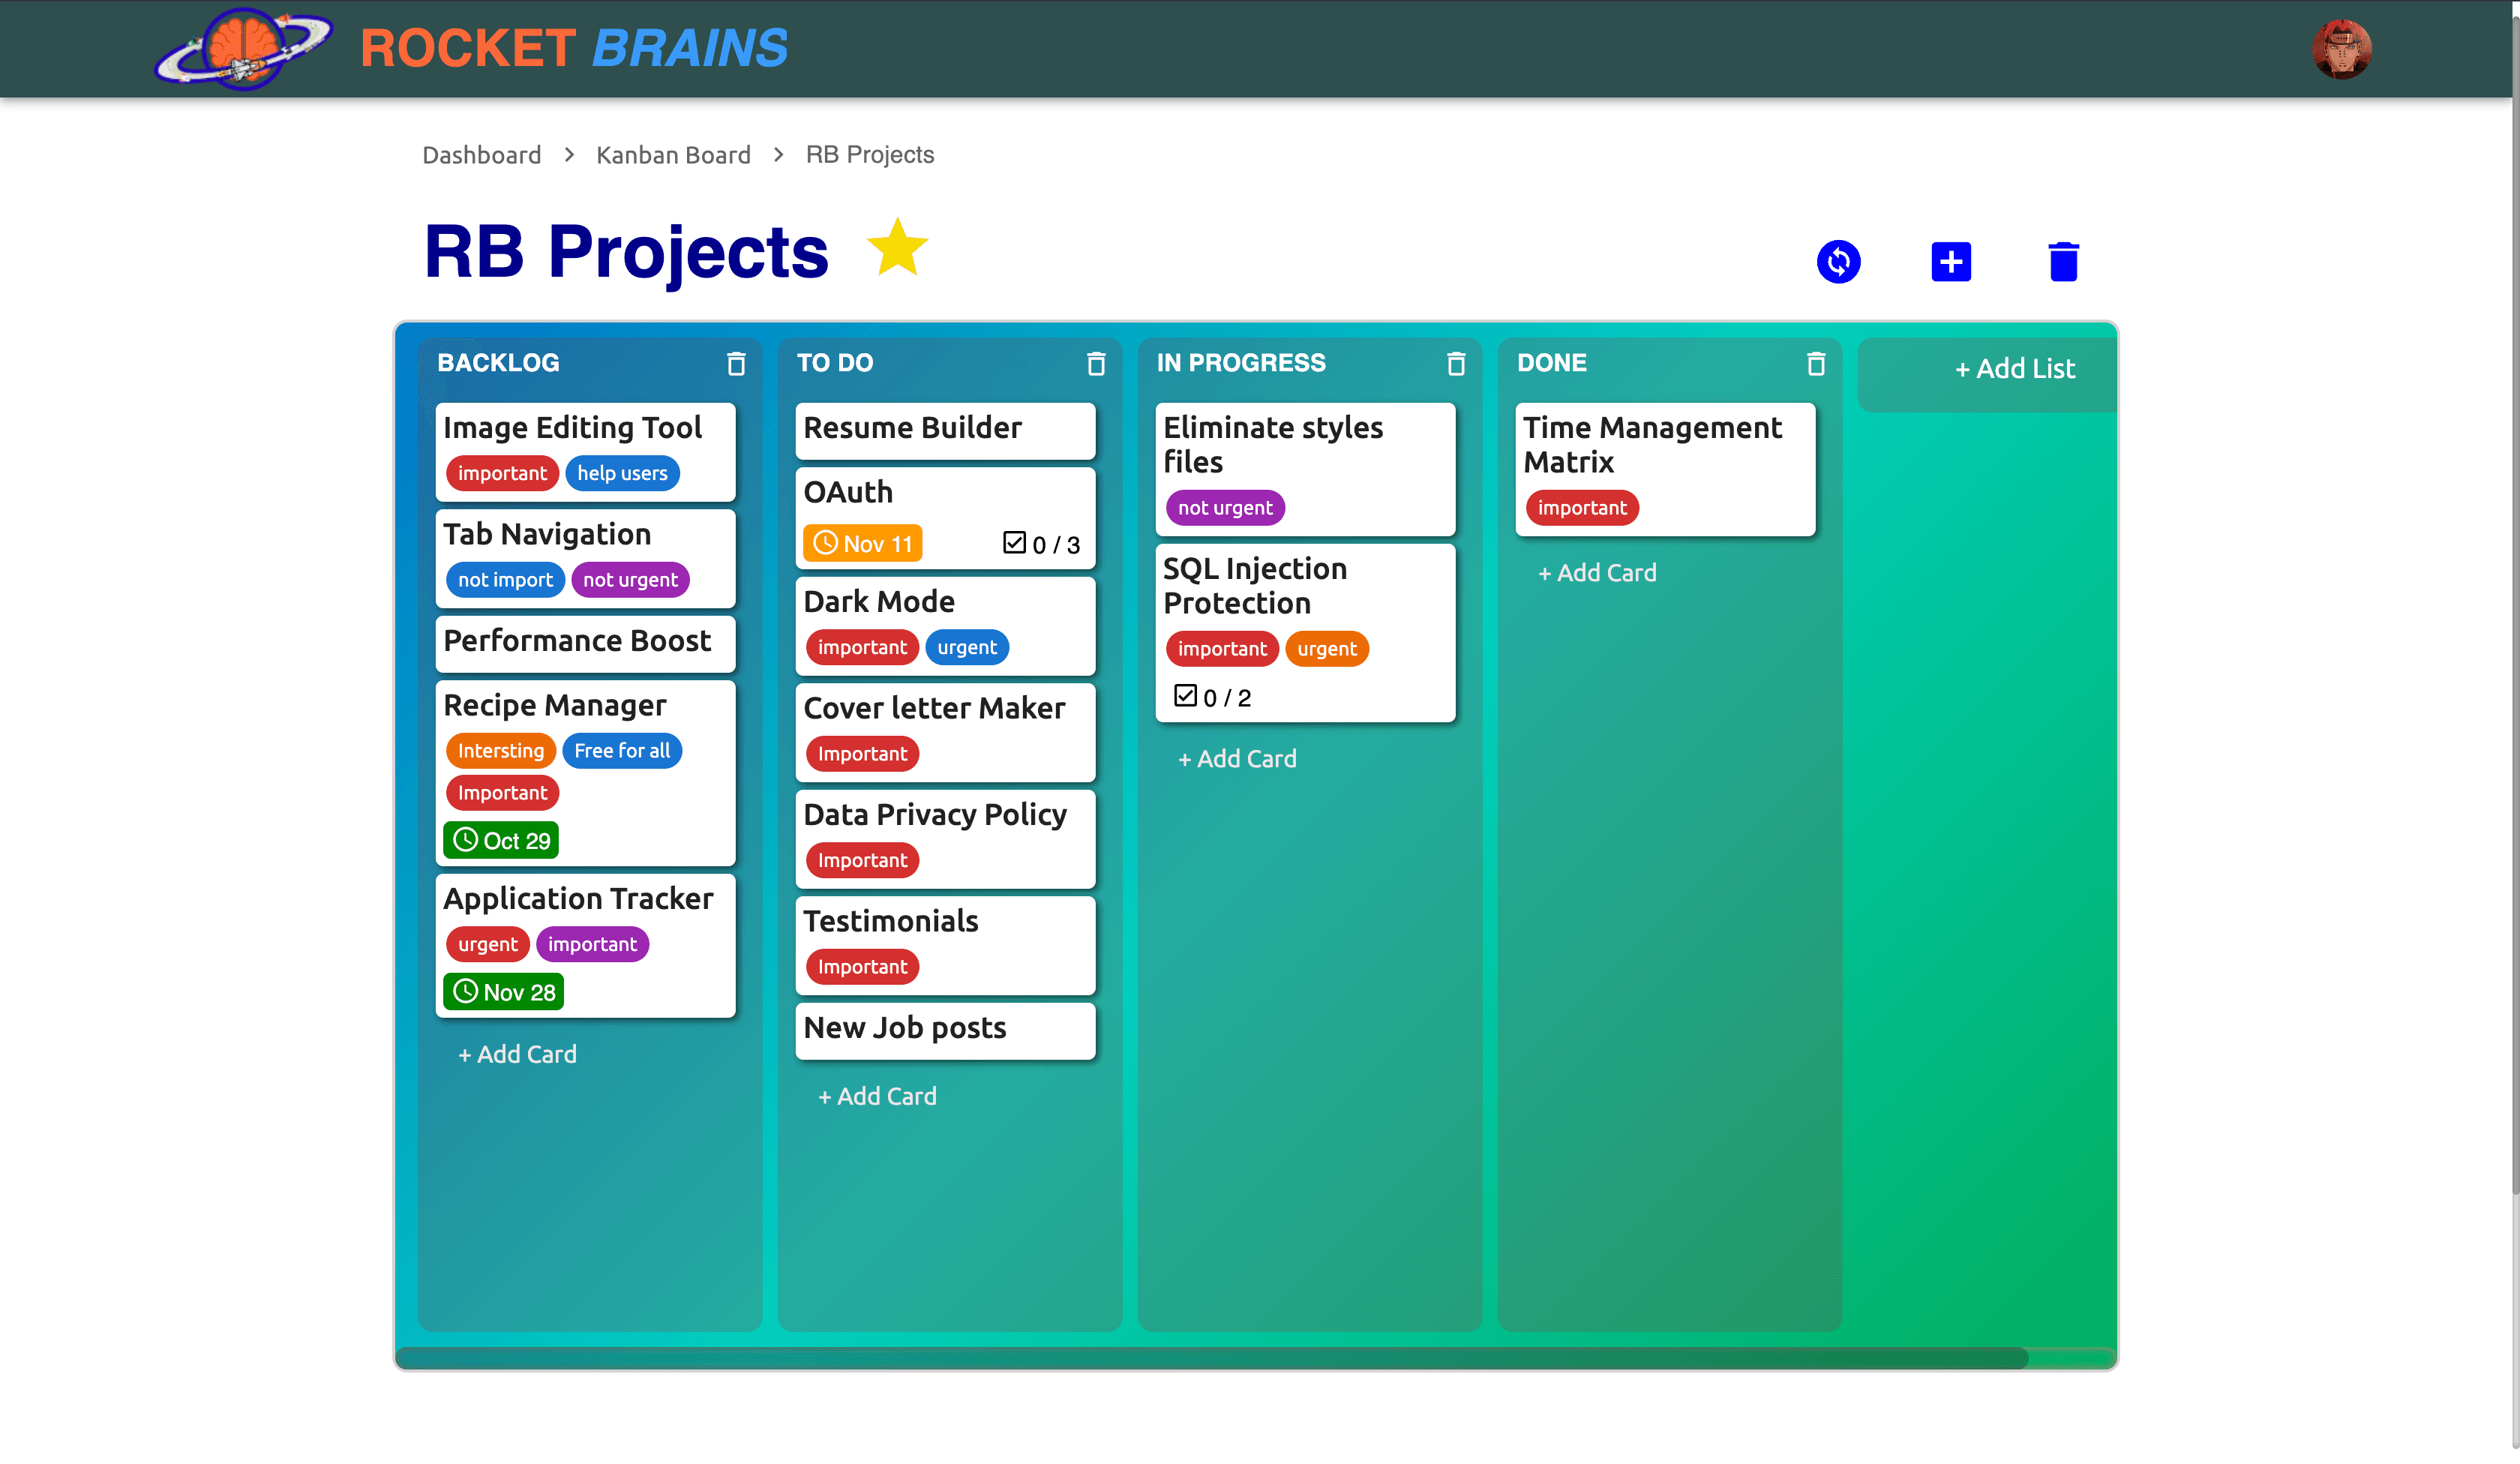Click the orange 'Intersting' label
This screenshot has height=1464, width=2520.
pyautogui.click(x=500, y=751)
